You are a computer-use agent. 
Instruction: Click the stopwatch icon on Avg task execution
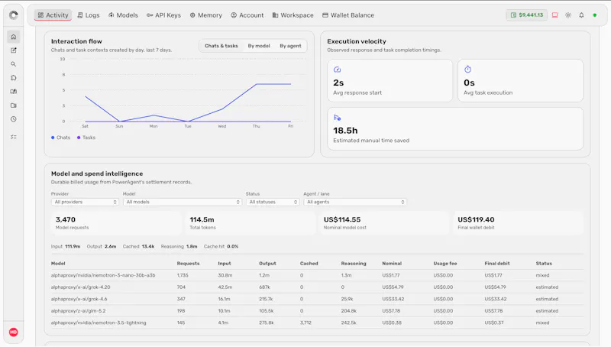pyautogui.click(x=467, y=70)
